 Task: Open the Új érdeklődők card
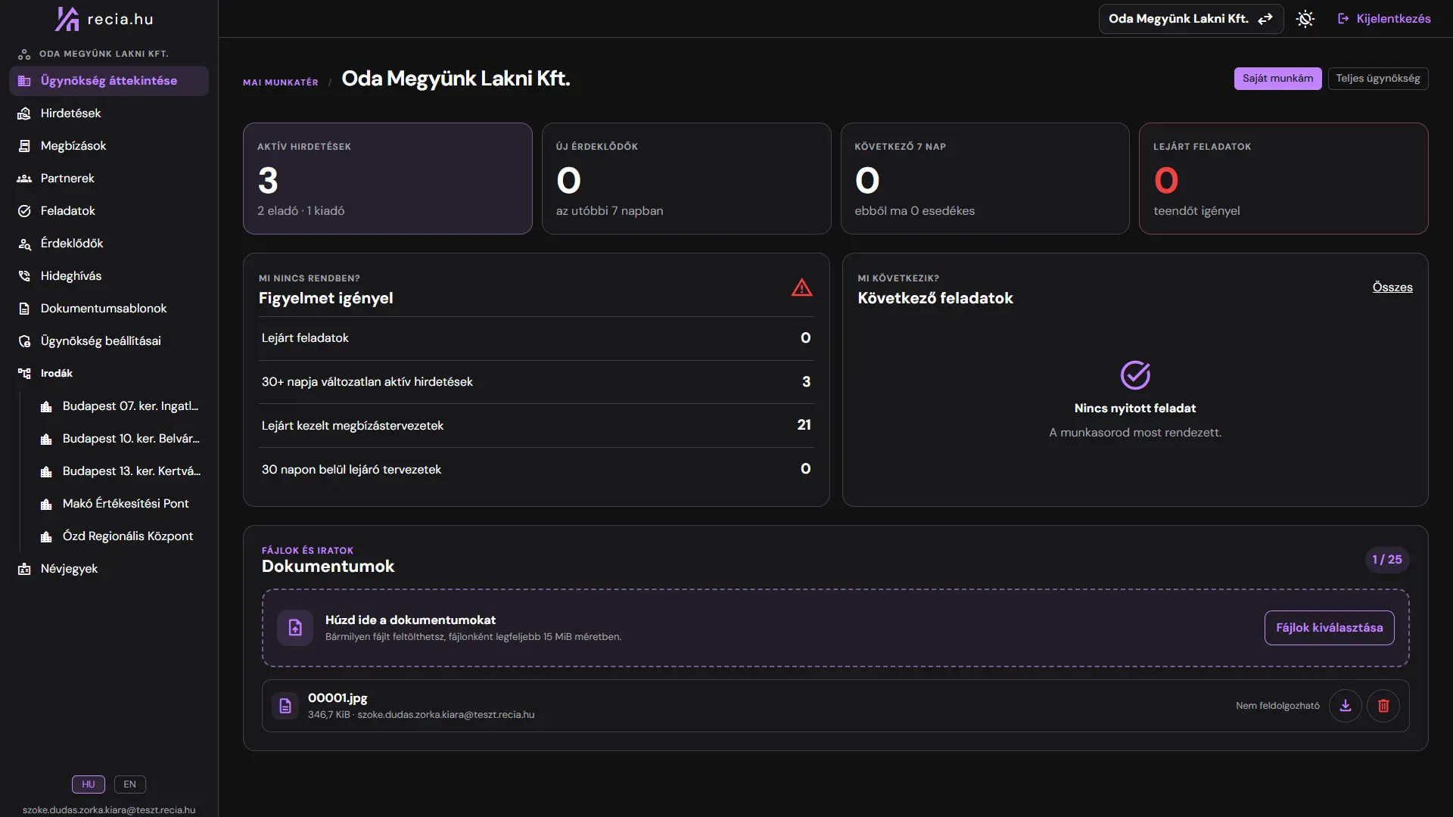coord(686,179)
